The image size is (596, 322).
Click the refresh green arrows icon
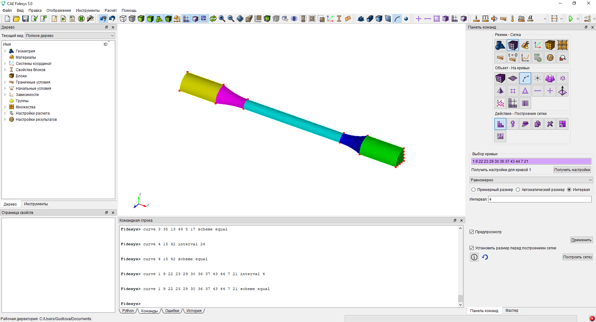213,19
